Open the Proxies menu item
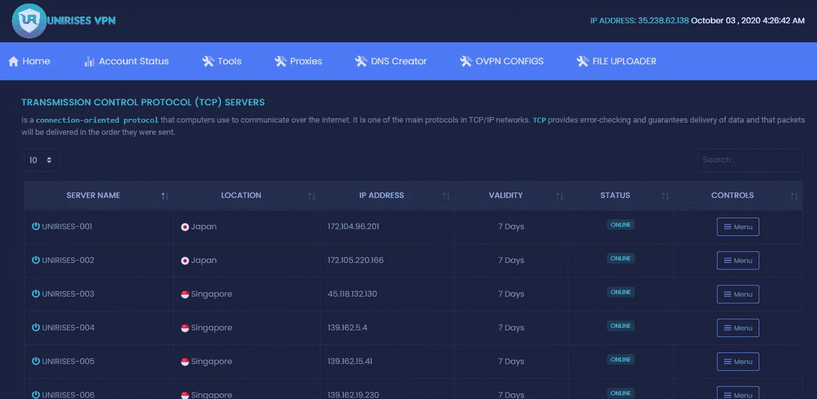Screen dimensions: 817x399 pyautogui.click(x=298, y=61)
